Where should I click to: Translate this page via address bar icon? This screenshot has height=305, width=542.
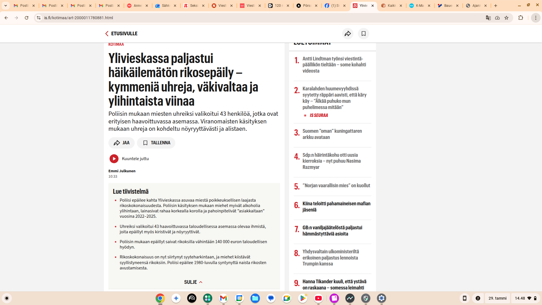(488, 18)
